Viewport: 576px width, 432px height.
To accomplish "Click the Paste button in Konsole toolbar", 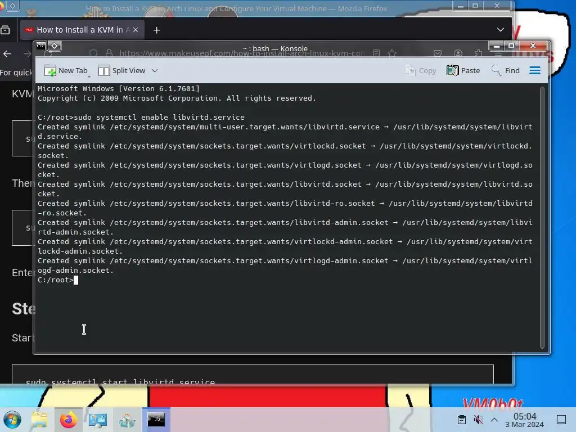I will [x=463, y=70].
